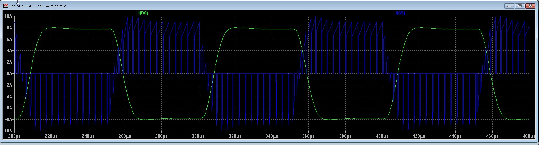Click the 10A vertical axis label
Image resolution: width=539 pixels, height=145 pixels.
click(8, 16)
